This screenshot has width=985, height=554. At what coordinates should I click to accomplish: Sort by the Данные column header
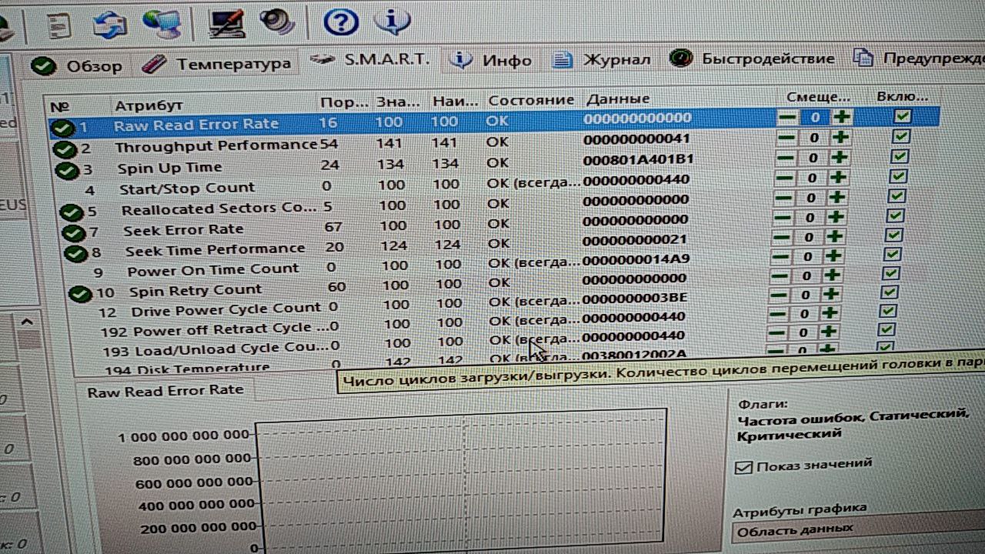618,98
